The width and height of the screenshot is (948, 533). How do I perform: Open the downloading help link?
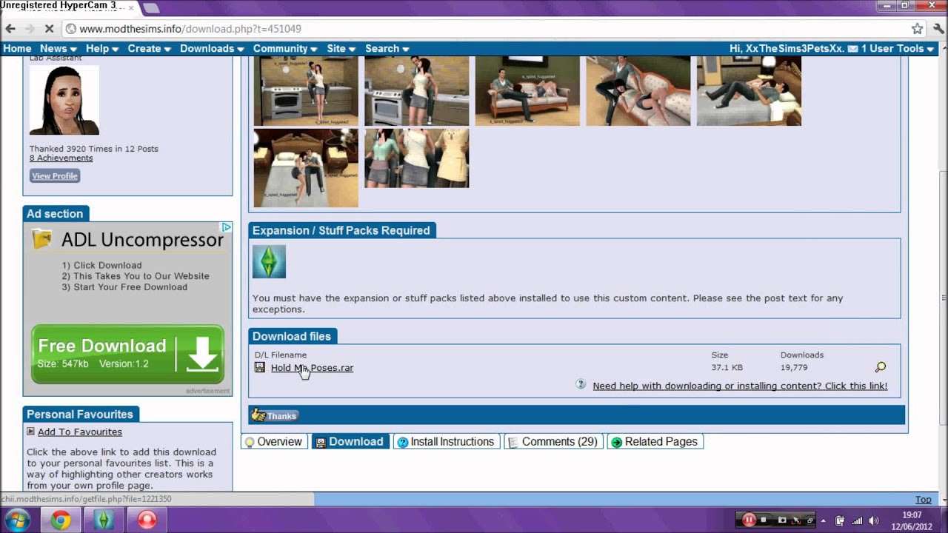point(740,386)
